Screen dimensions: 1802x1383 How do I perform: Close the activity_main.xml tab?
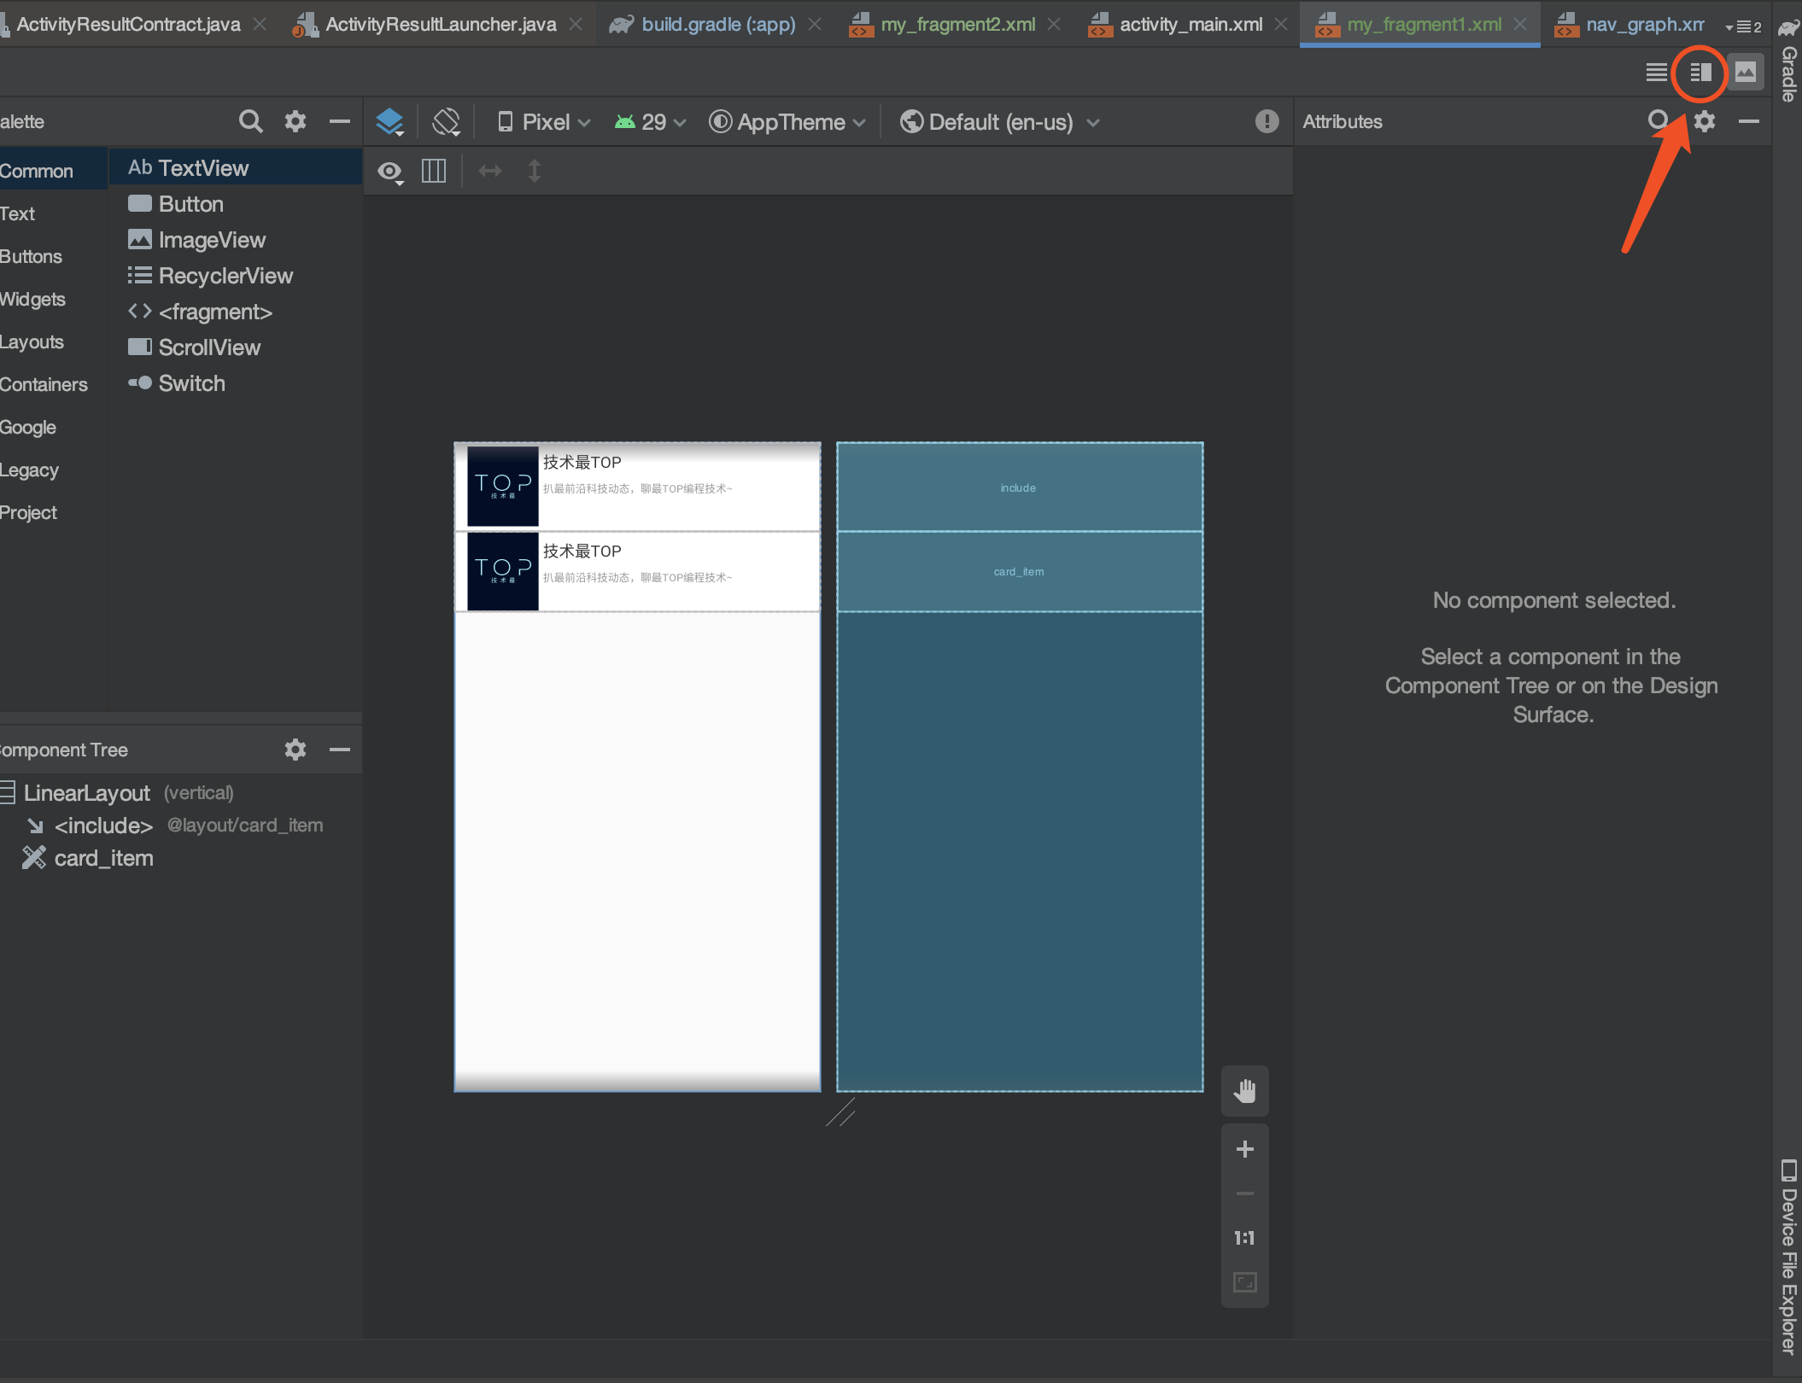(1281, 25)
